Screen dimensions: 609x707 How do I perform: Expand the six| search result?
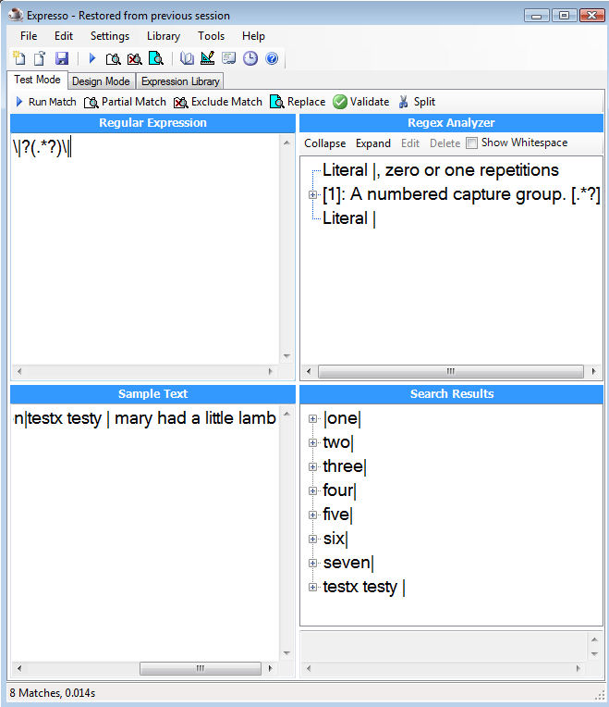[x=313, y=539]
